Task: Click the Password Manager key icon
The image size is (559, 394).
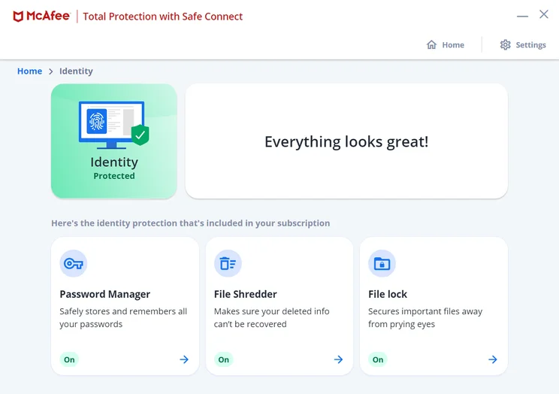Action: click(x=73, y=263)
